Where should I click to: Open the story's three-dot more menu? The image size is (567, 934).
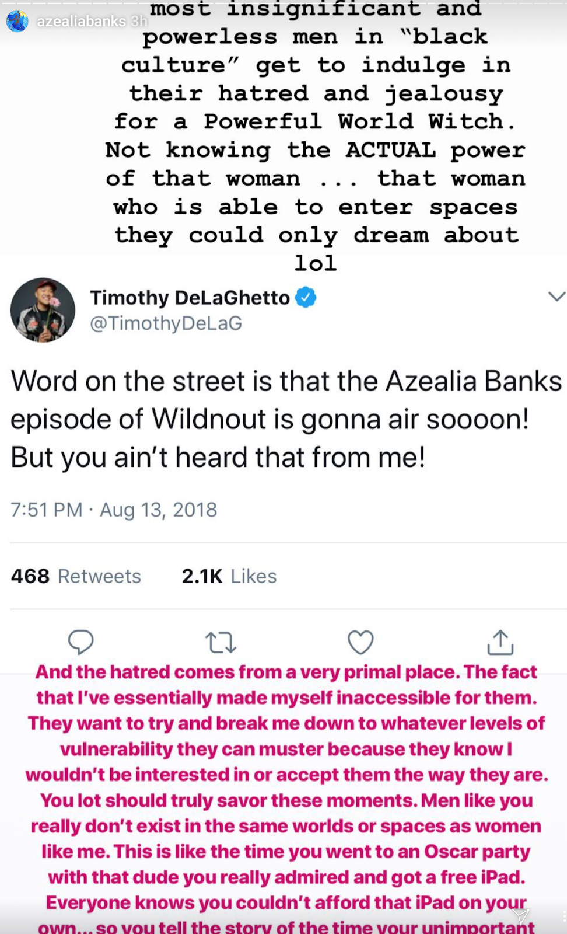pos(563,916)
